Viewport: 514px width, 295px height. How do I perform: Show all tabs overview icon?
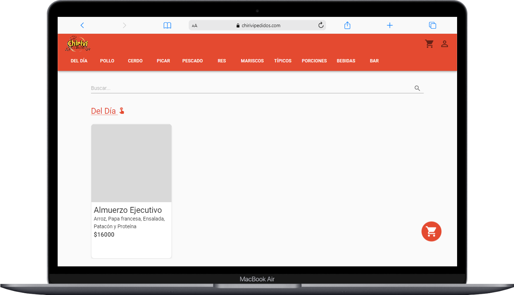coord(432,25)
